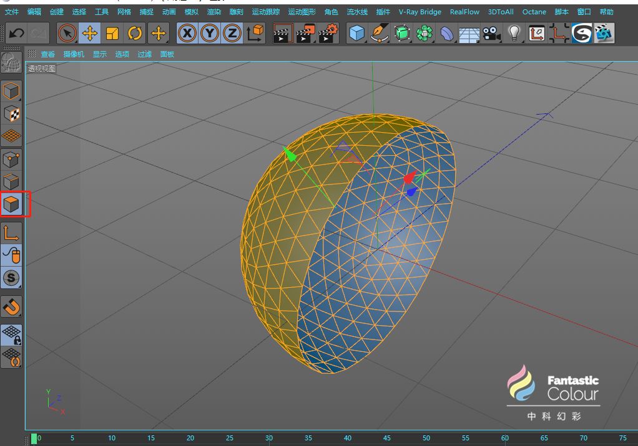
Task: Open render settings with the clapperboard gear icon
Action: (x=328, y=33)
